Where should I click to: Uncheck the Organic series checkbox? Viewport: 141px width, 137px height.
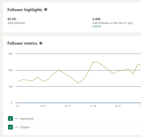(x=11, y=127)
